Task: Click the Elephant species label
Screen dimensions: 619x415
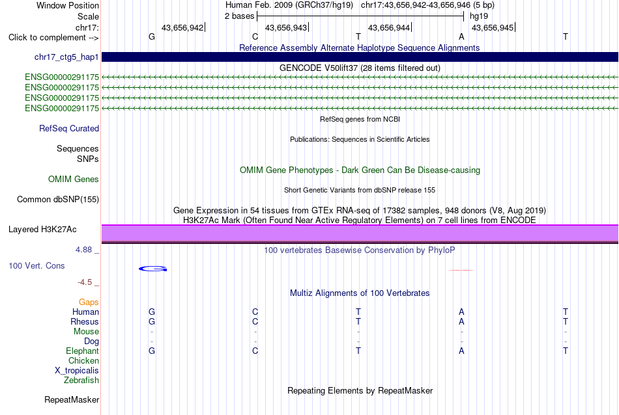Action: coord(83,351)
